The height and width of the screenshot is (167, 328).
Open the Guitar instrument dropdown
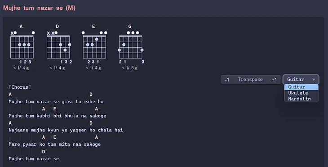coord(301,79)
